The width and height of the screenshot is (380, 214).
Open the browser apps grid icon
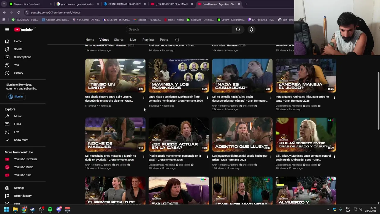[x=4, y=20]
